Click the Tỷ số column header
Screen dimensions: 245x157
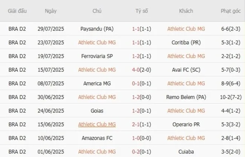coord(142,11)
